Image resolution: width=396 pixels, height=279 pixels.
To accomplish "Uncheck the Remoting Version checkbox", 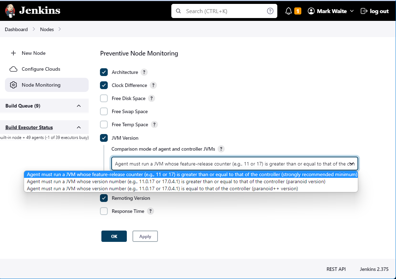I will click(x=104, y=198).
